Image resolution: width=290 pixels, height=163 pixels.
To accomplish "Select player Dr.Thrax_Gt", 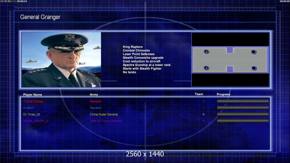I will (32, 114).
